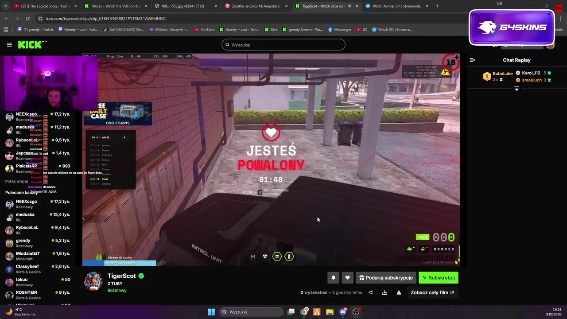
Task: Close the TigerScot browser tab
Action: (x=357, y=6)
